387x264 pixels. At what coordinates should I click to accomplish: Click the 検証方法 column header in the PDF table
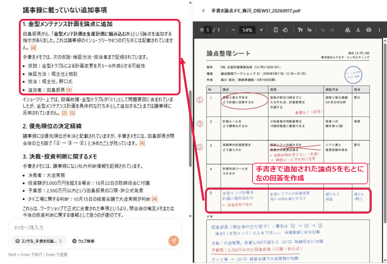pos(332,90)
